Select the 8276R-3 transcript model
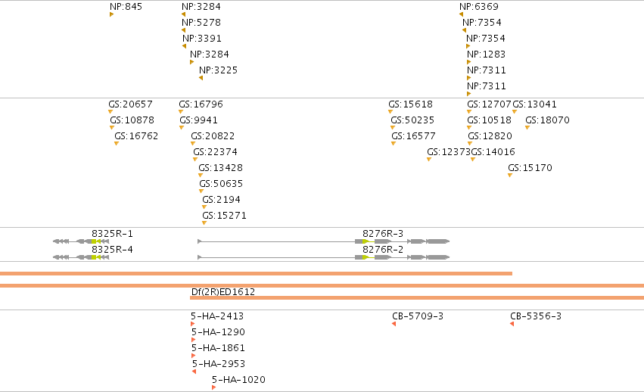 (324, 241)
